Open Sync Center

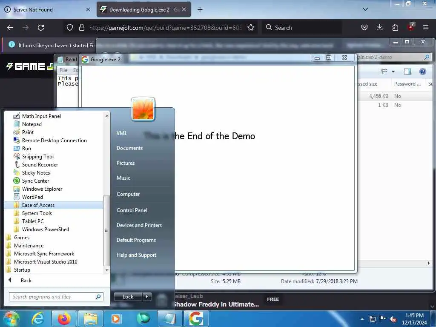coord(35,181)
